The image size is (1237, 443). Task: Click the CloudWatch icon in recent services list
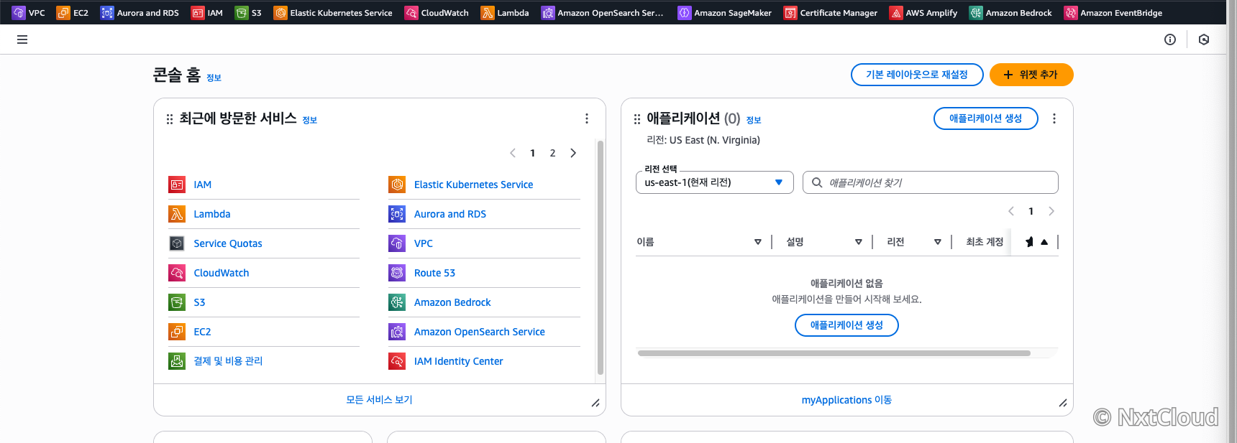click(177, 273)
